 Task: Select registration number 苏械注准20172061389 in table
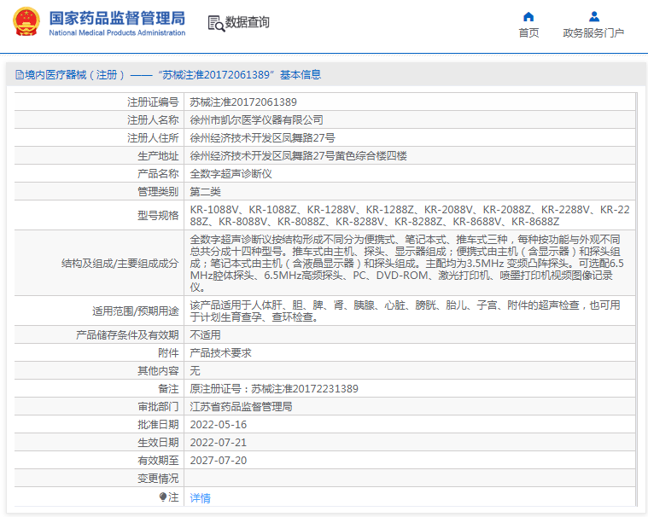point(243,102)
